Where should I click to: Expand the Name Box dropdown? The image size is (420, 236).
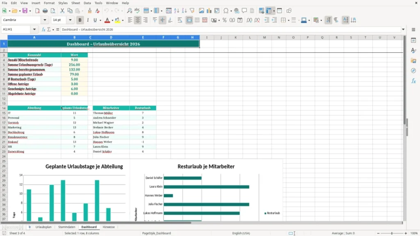tap(34, 29)
